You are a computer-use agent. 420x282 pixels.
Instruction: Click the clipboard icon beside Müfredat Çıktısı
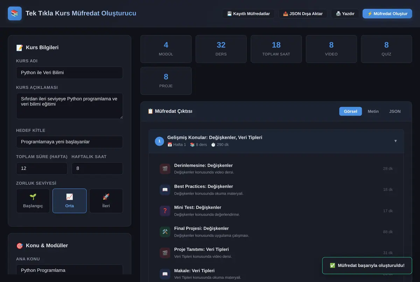pyautogui.click(x=150, y=111)
